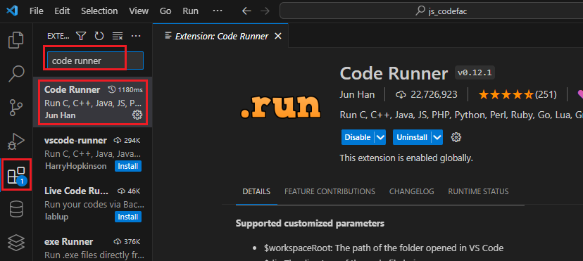
Task: Switch to the CHANGELOG tab
Action: (x=412, y=191)
